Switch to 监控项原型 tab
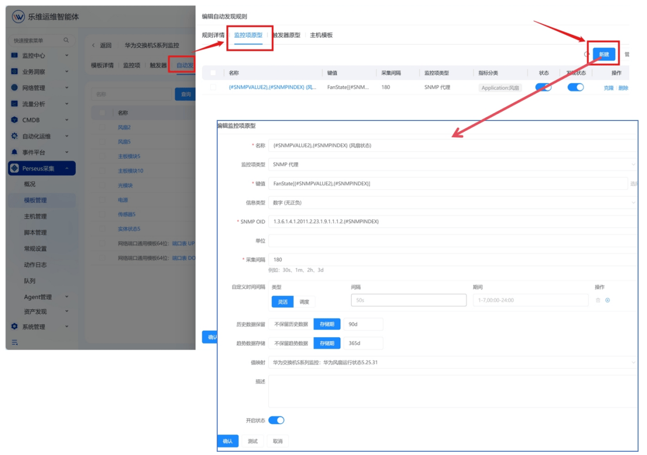 tap(248, 35)
